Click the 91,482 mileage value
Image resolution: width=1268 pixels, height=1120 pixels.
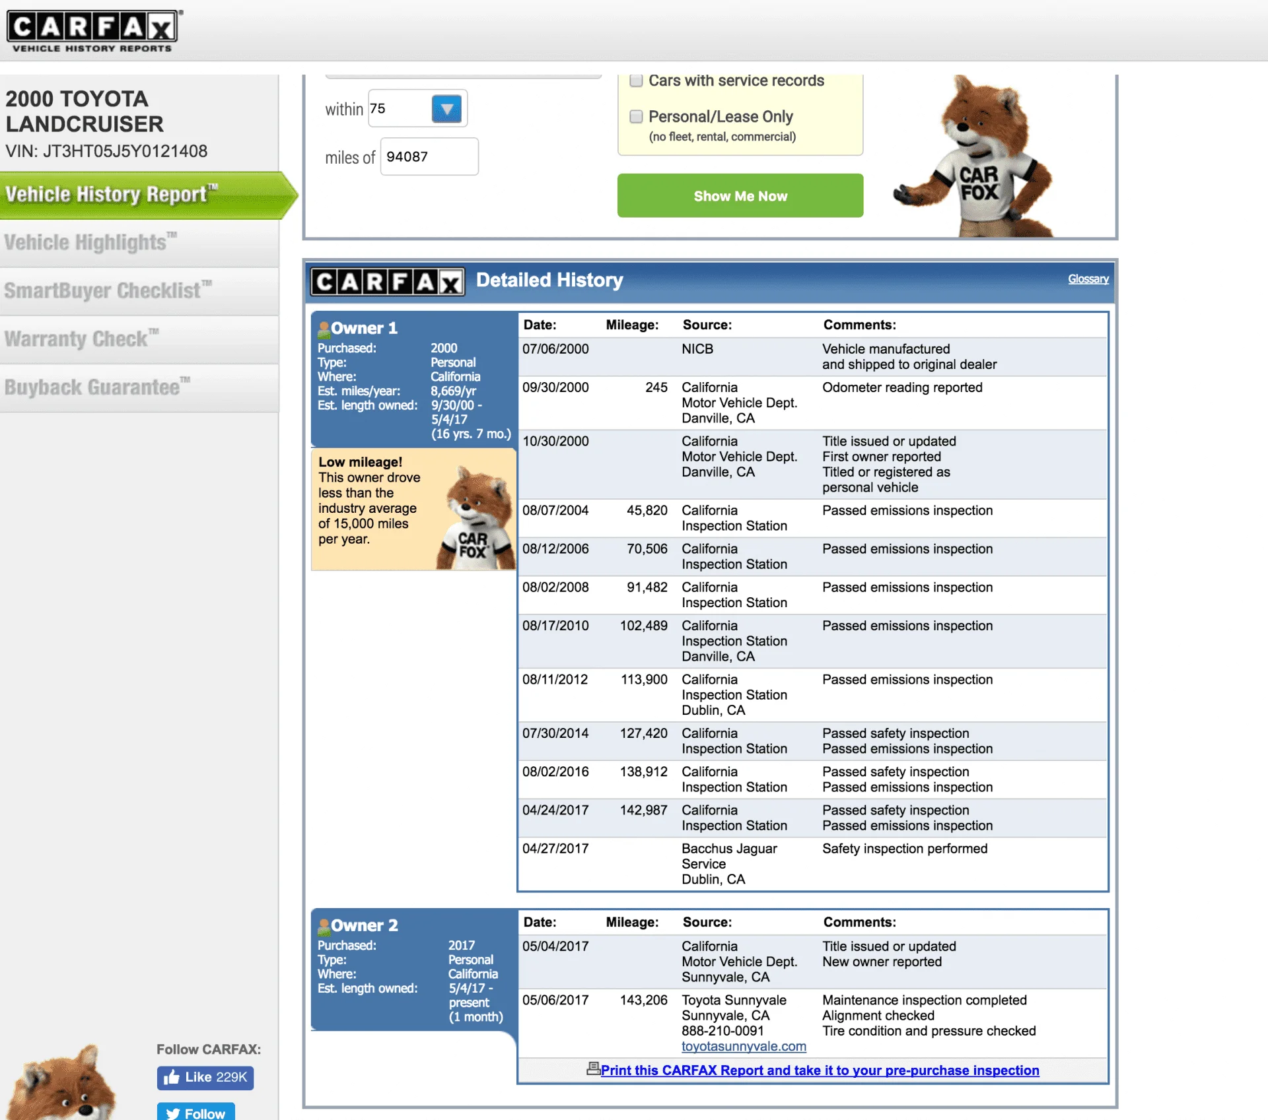(x=647, y=587)
